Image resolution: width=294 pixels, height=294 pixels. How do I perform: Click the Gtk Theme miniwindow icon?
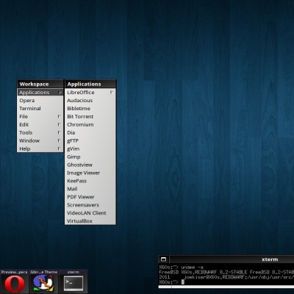click(44, 282)
